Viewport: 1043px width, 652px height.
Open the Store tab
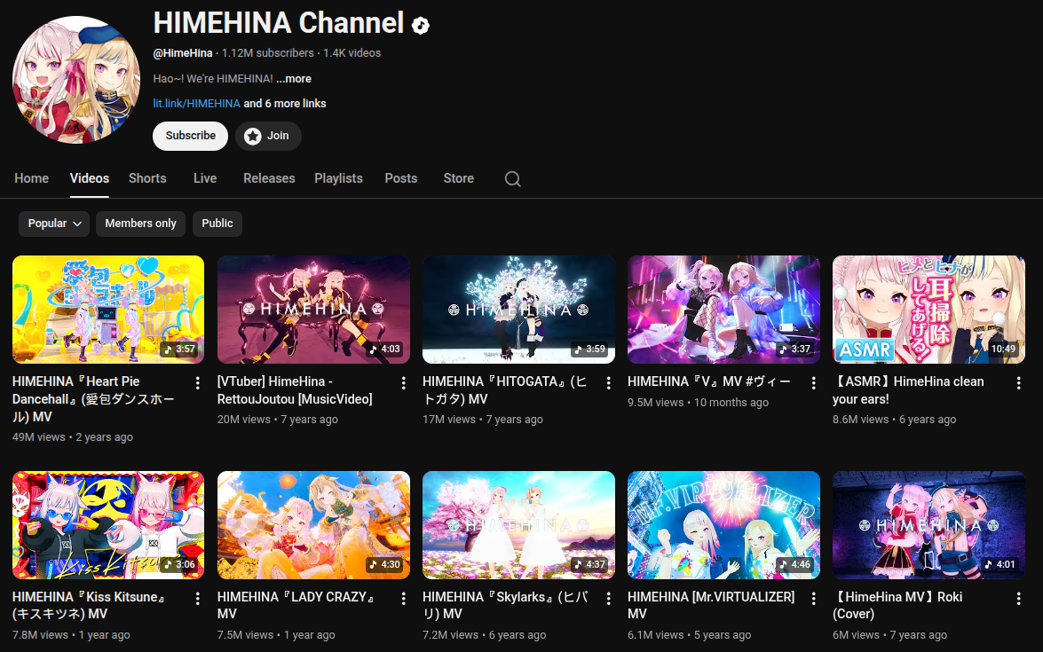pyautogui.click(x=459, y=178)
